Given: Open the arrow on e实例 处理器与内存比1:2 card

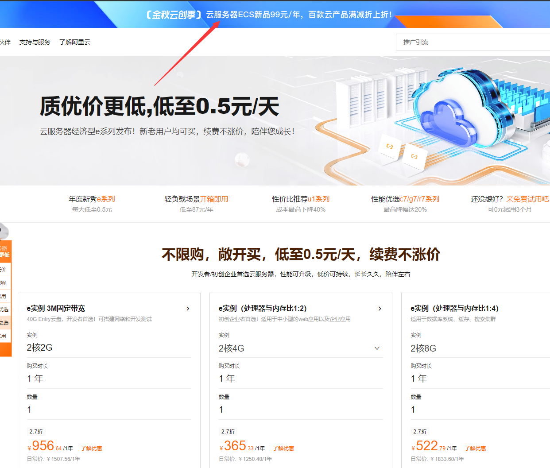Looking at the screenshot, I should tap(380, 309).
